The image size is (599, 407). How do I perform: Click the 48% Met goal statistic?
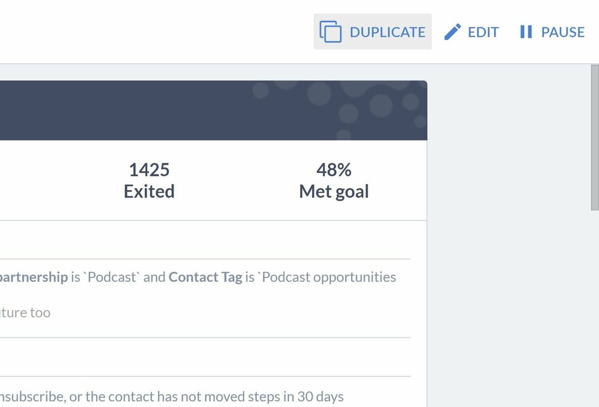(x=334, y=180)
